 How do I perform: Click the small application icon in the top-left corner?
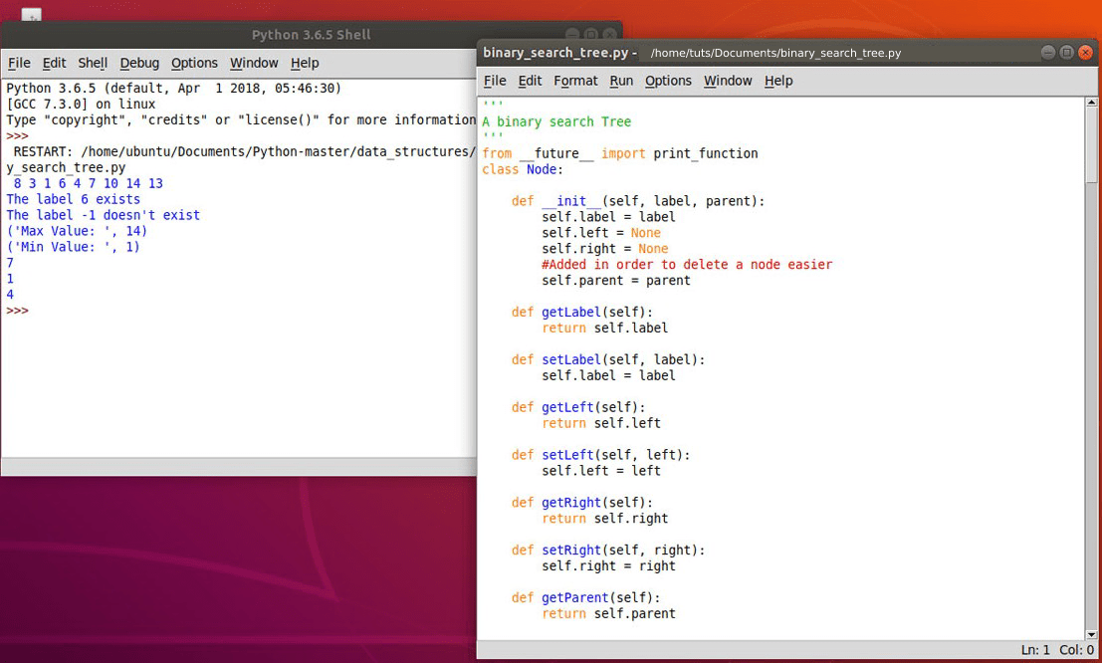click(x=29, y=15)
